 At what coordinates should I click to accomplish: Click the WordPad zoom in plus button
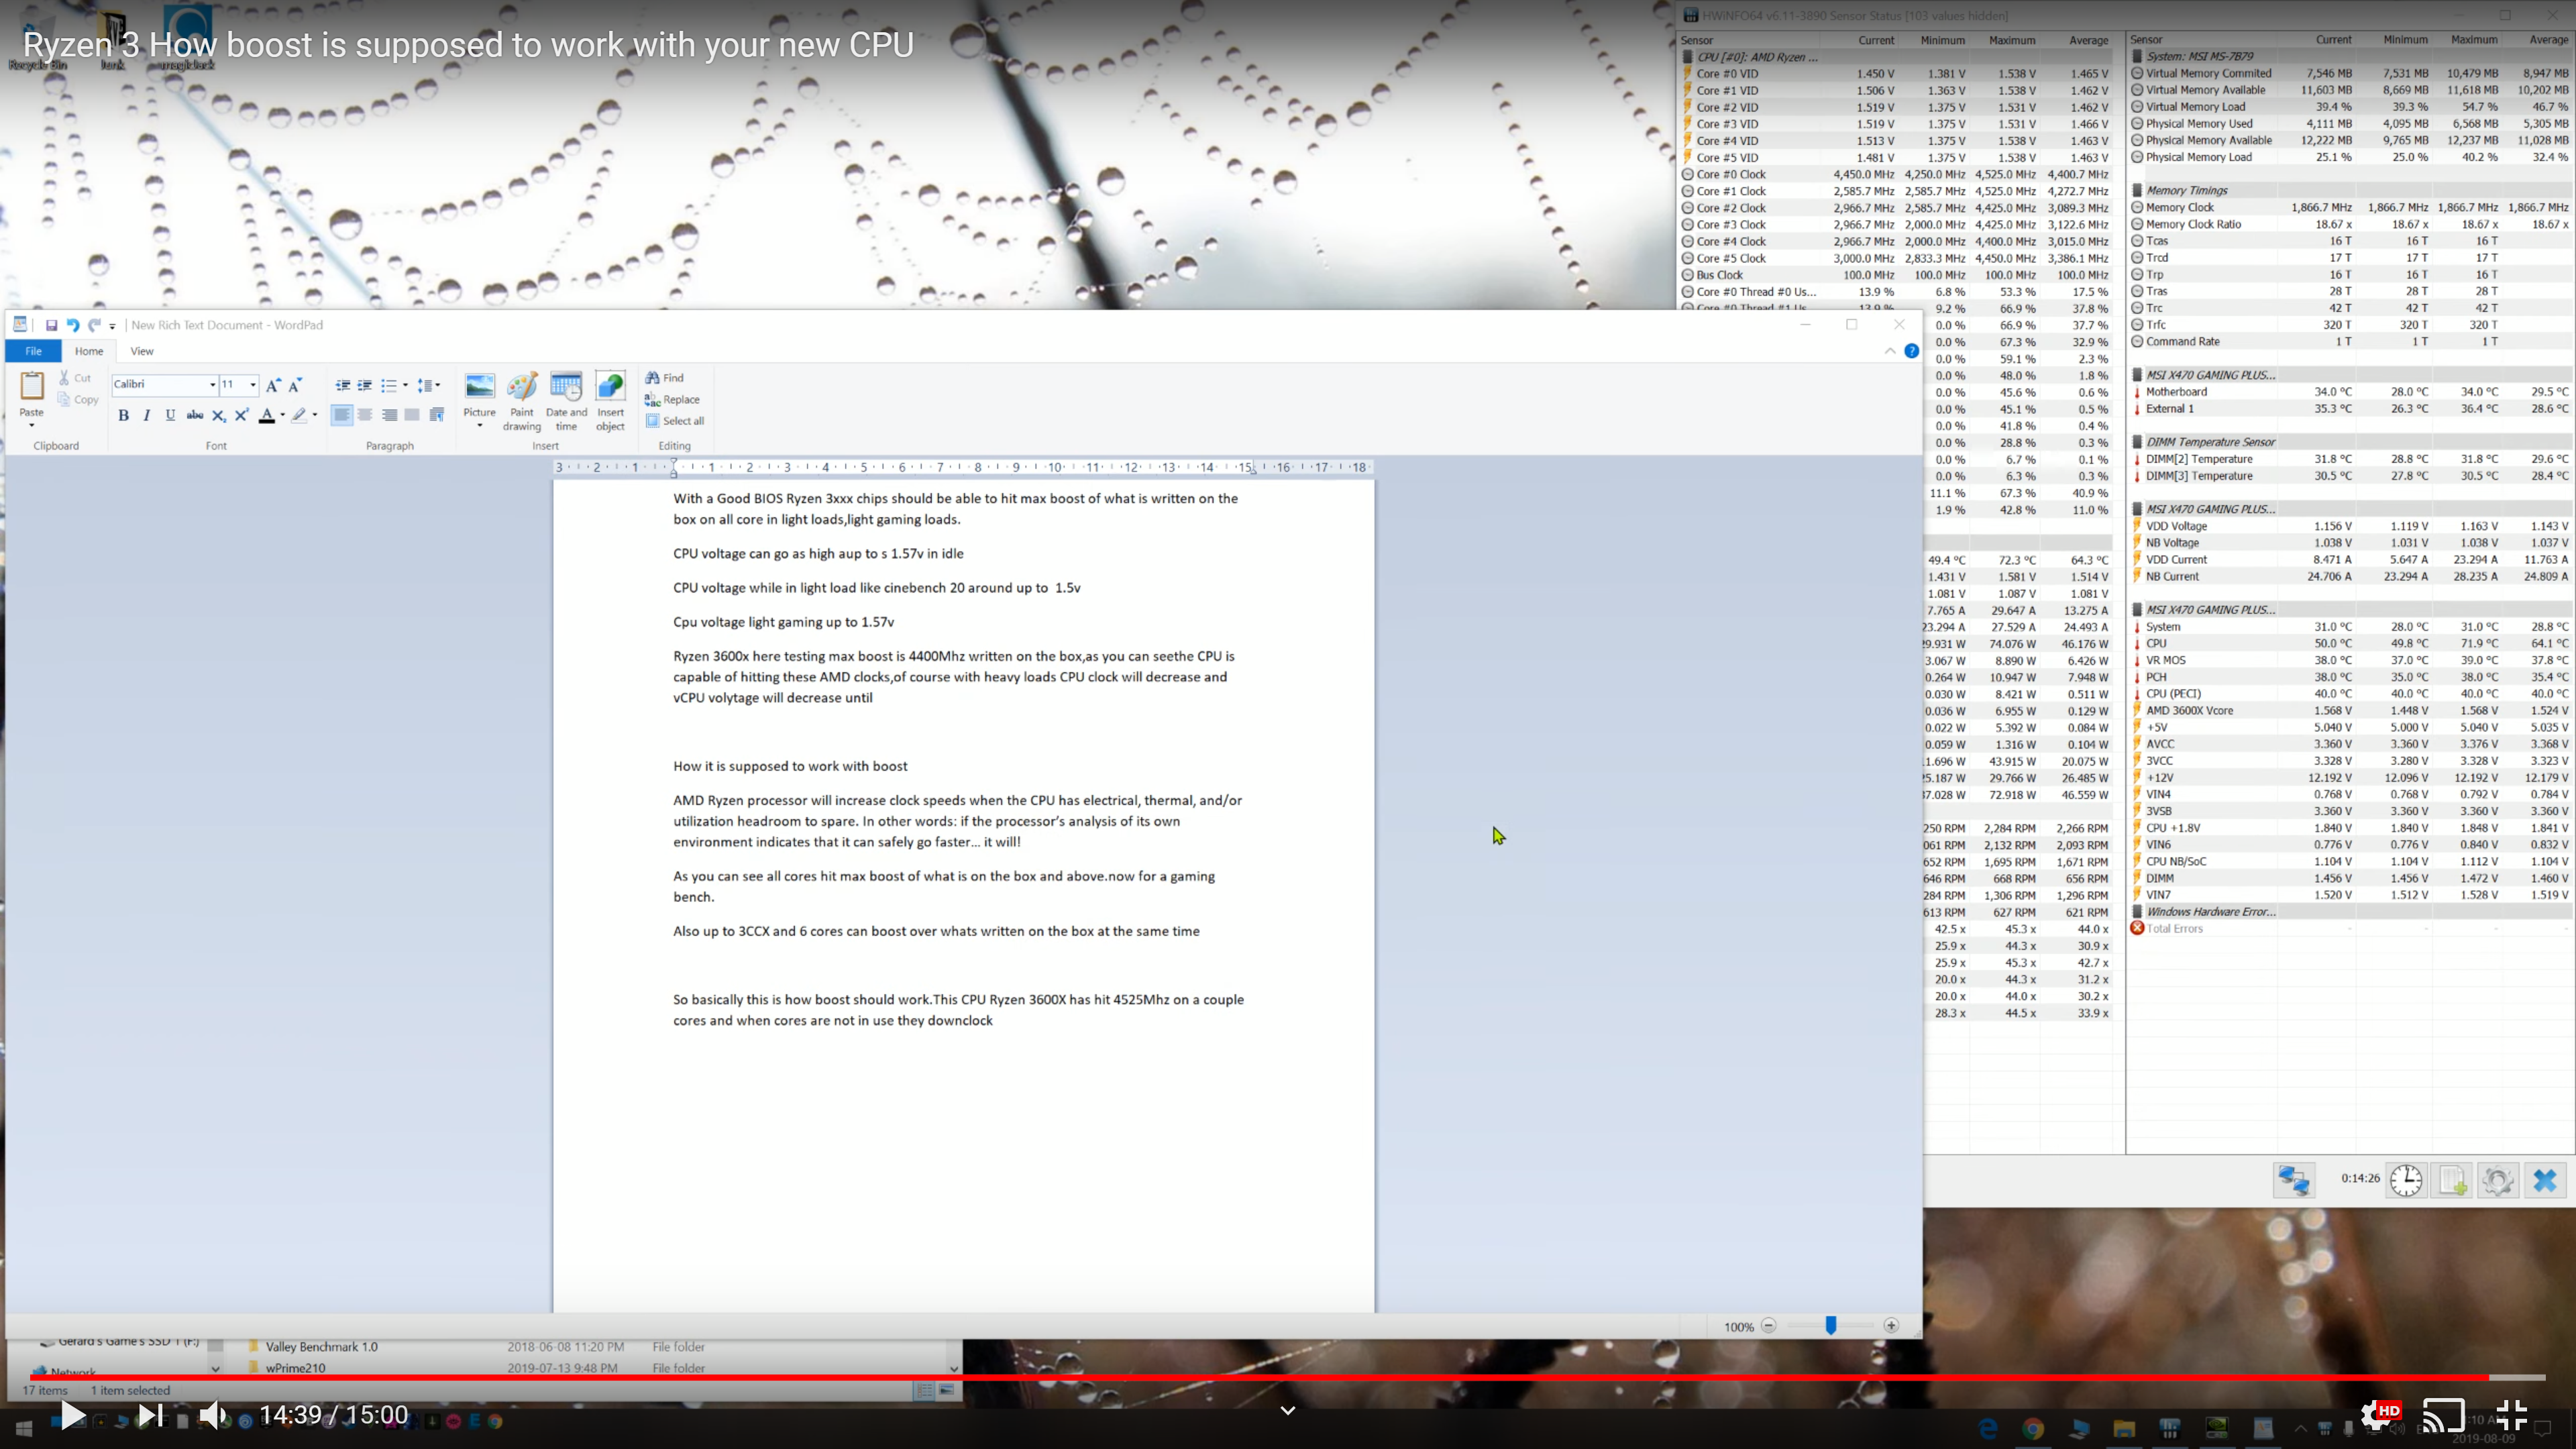pyautogui.click(x=1891, y=1326)
